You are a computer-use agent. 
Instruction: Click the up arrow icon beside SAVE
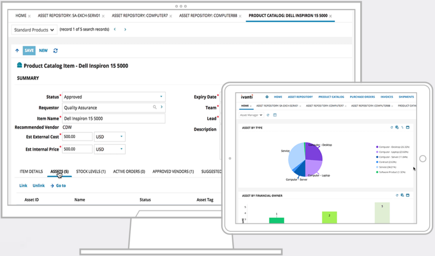17,51
